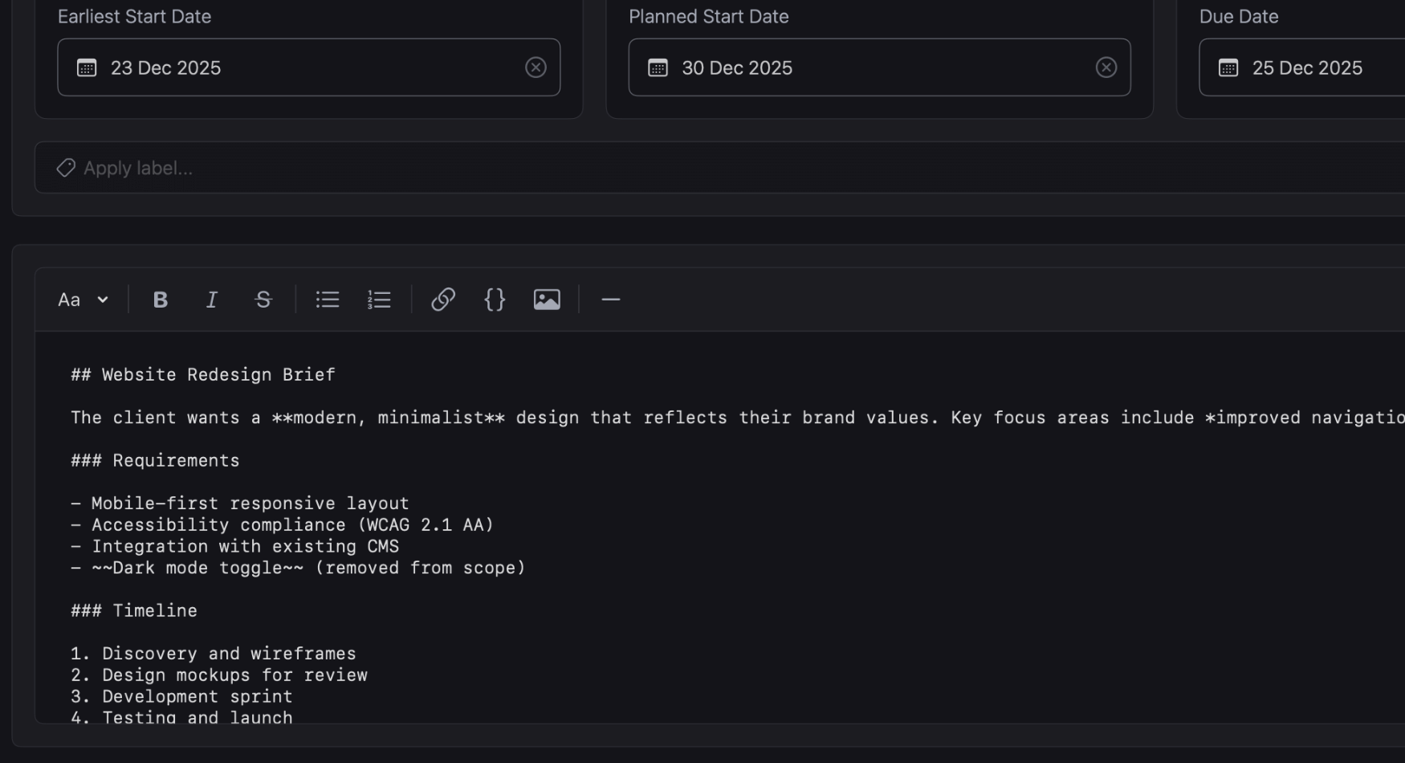The image size is (1405, 763).
Task: Create a bulleted list
Action: 328,300
